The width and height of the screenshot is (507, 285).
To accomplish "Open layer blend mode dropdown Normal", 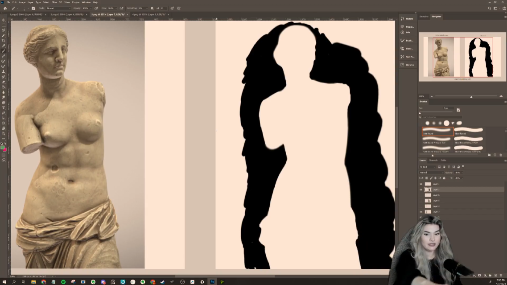I will point(431,173).
